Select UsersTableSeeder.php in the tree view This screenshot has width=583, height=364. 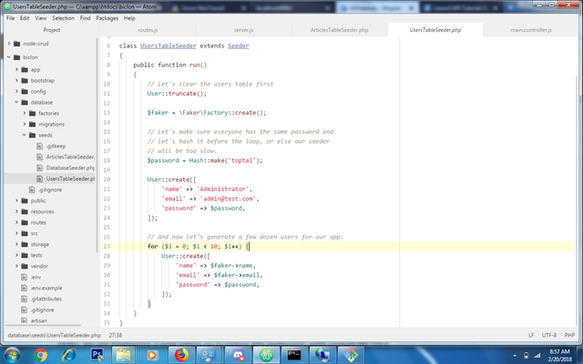[x=70, y=178]
